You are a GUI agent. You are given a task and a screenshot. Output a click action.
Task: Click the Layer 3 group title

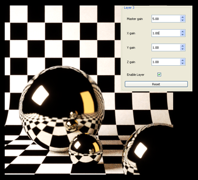[129, 8]
